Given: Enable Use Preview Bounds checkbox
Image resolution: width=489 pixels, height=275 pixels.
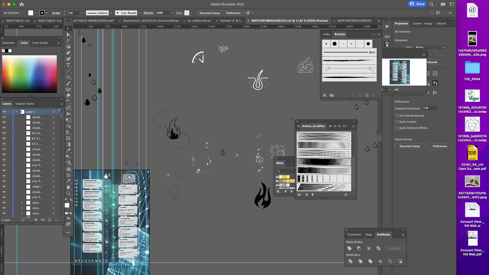Looking at the screenshot, I should coord(397,116).
